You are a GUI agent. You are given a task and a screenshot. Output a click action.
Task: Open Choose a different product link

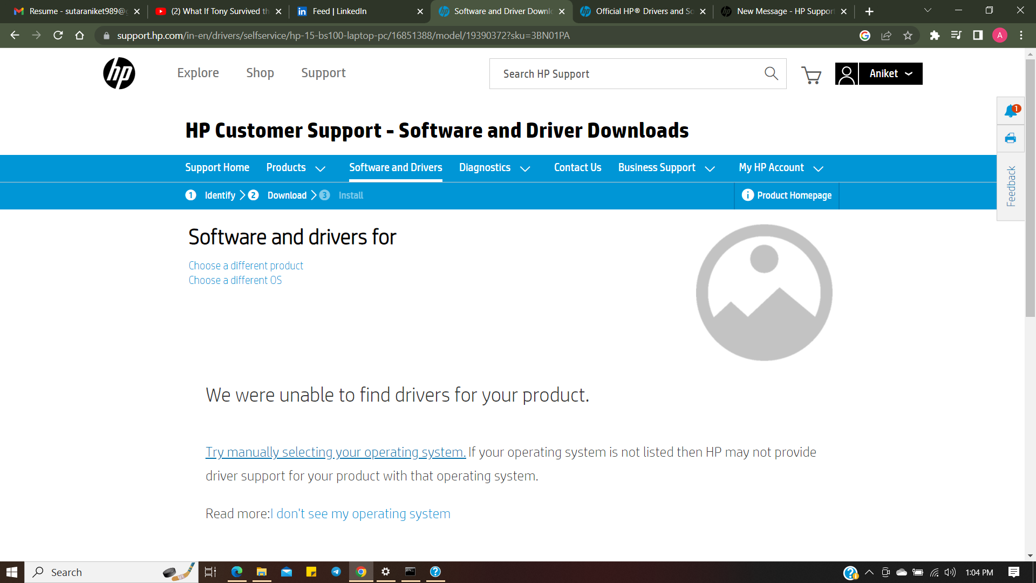pos(246,265)
